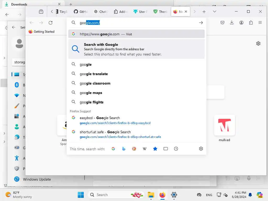The width and height of the screenshot is (268, 201).
Task: Open Getting Started bookmark
Action: [x=42, y=32]
